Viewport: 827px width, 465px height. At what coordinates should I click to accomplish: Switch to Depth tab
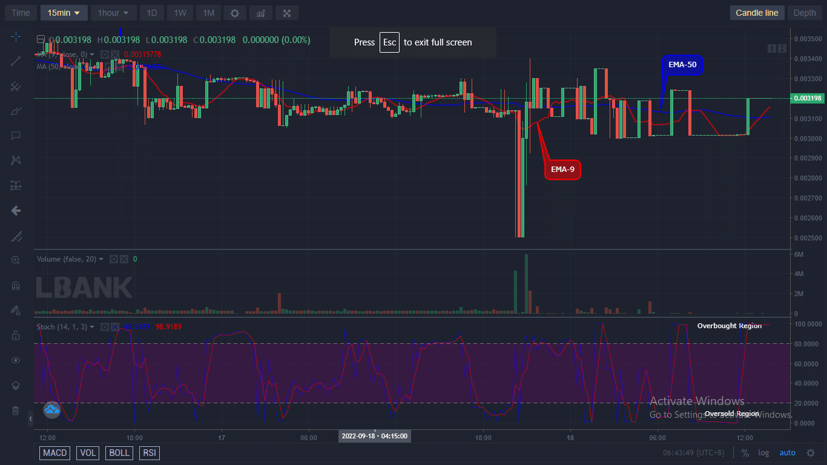[x=805, y=13]
